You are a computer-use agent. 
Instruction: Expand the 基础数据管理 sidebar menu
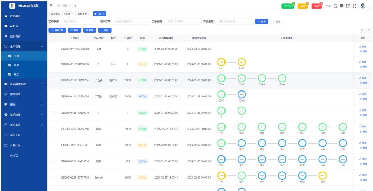click(23, 84)
